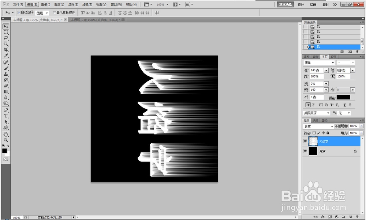Select the Rectangular Marquee tool

6,33
